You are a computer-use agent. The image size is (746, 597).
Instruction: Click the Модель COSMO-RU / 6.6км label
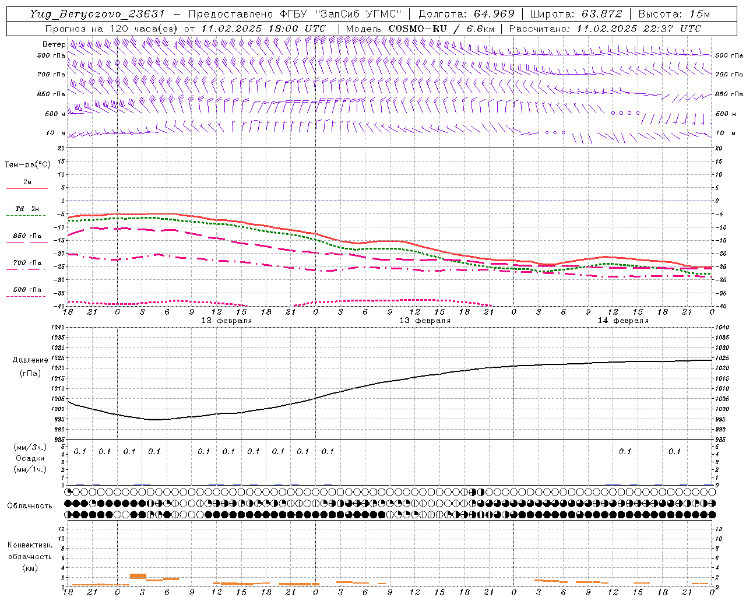point(420,29)
